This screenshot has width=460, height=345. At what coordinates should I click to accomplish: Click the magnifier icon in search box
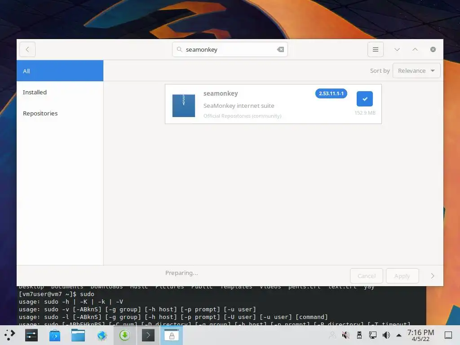180,49
